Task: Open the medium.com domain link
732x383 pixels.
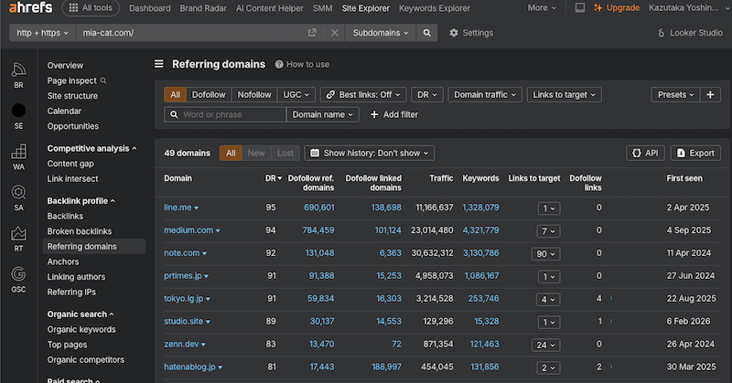Action: tap(188, 230)
